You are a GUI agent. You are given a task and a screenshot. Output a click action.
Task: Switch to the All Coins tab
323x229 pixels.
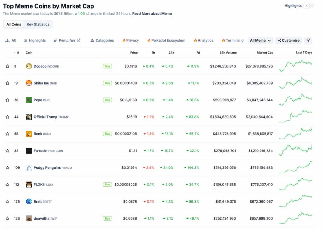[x=14, y=24]
